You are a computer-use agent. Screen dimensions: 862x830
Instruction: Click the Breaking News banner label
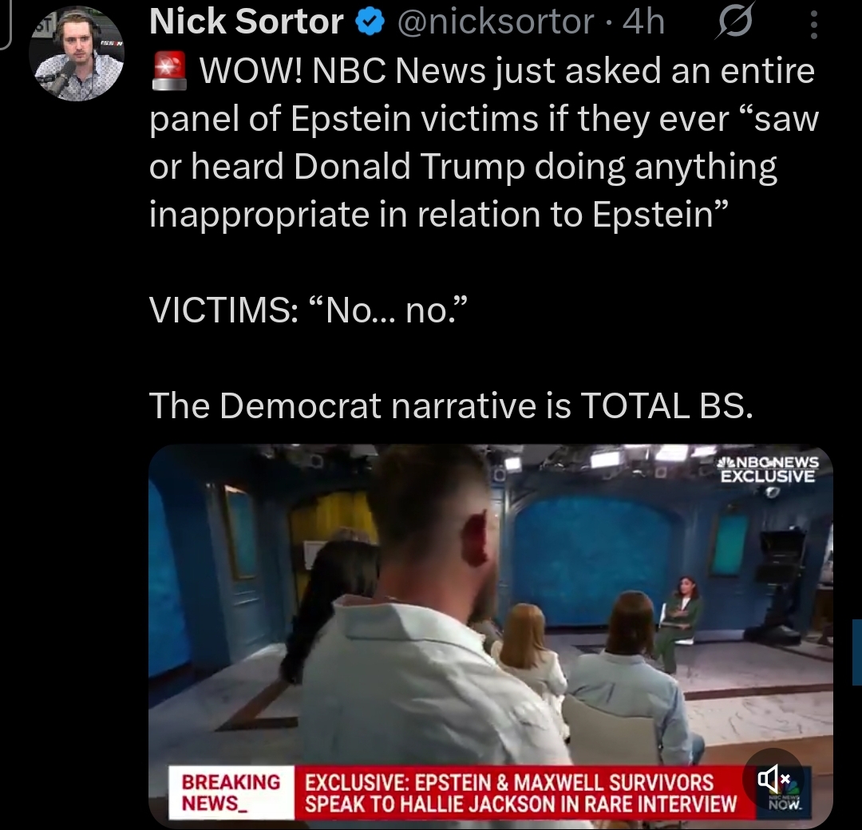231,792
